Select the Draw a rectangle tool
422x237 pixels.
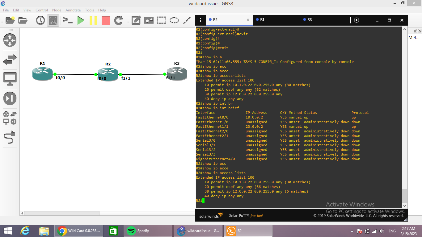tap(161, 20)
